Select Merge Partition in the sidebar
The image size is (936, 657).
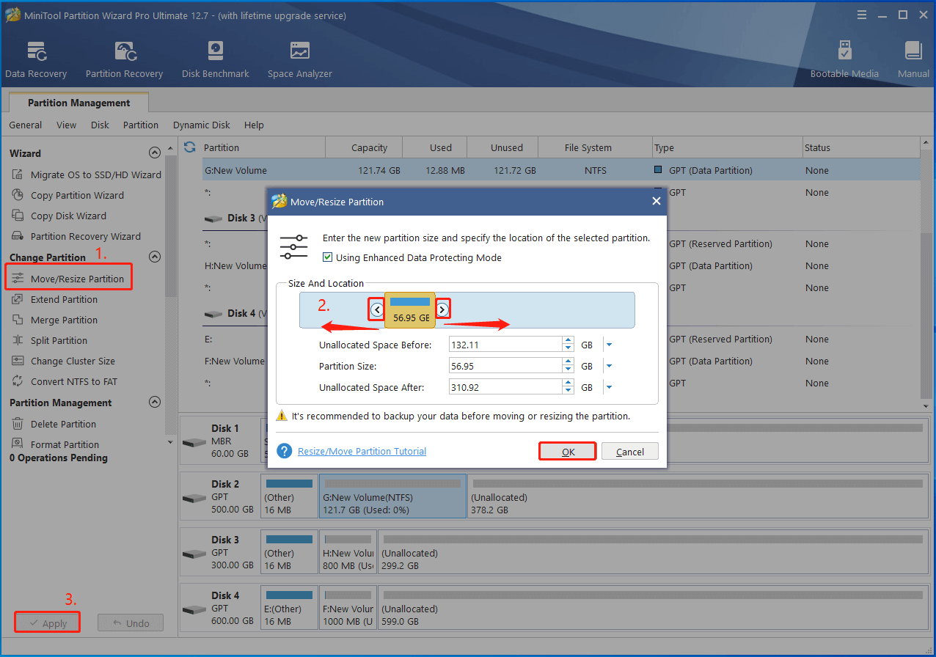tap(62, 320)
